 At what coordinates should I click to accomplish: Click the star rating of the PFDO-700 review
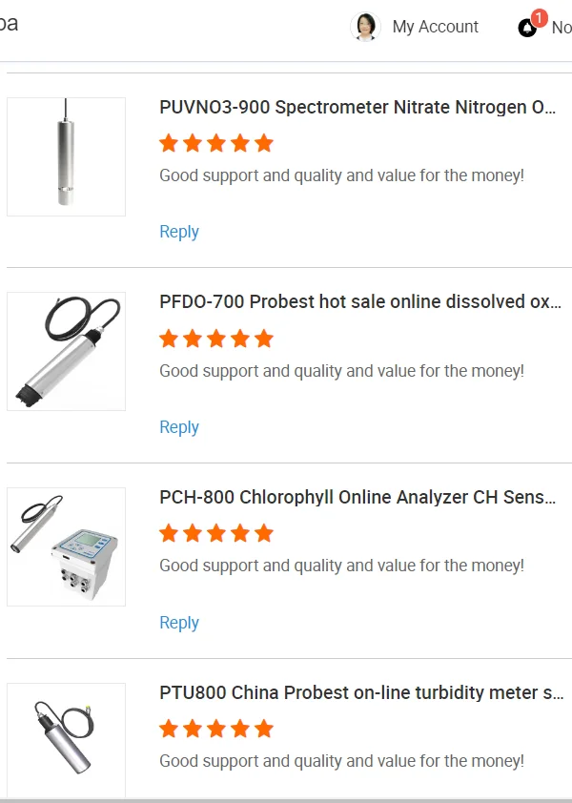point(216,339)
